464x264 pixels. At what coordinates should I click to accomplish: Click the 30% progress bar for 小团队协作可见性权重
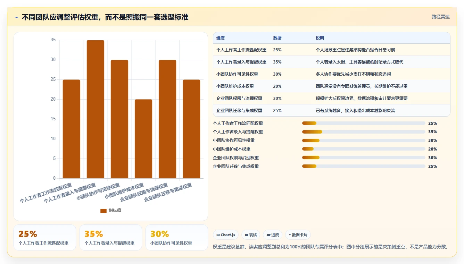364,140
